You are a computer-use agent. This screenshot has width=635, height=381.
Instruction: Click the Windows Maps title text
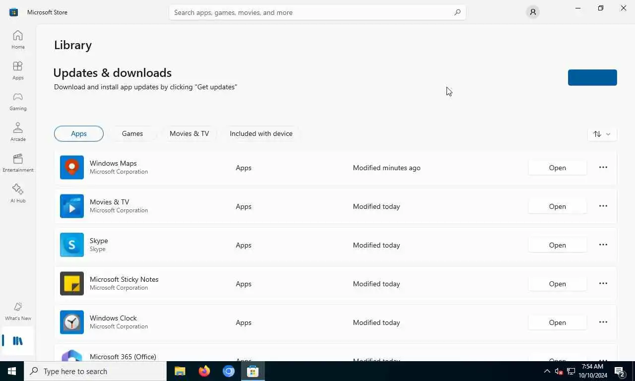coord(113,163)
